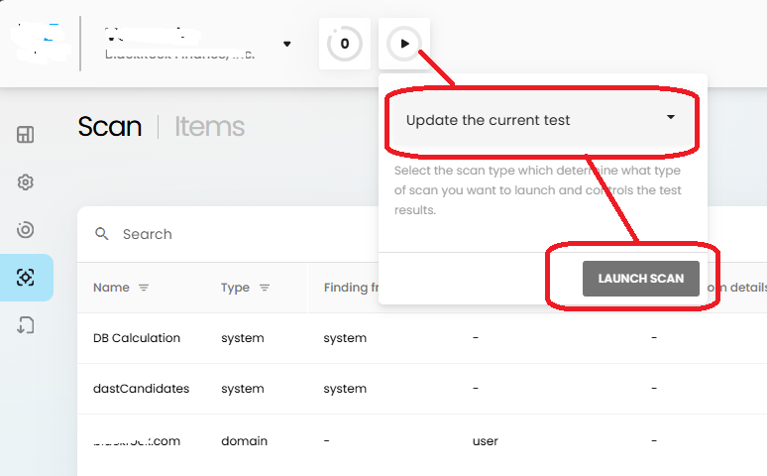Open the organization selector dropdown arrow
This screenshot has height=476, width=767.
287,44
